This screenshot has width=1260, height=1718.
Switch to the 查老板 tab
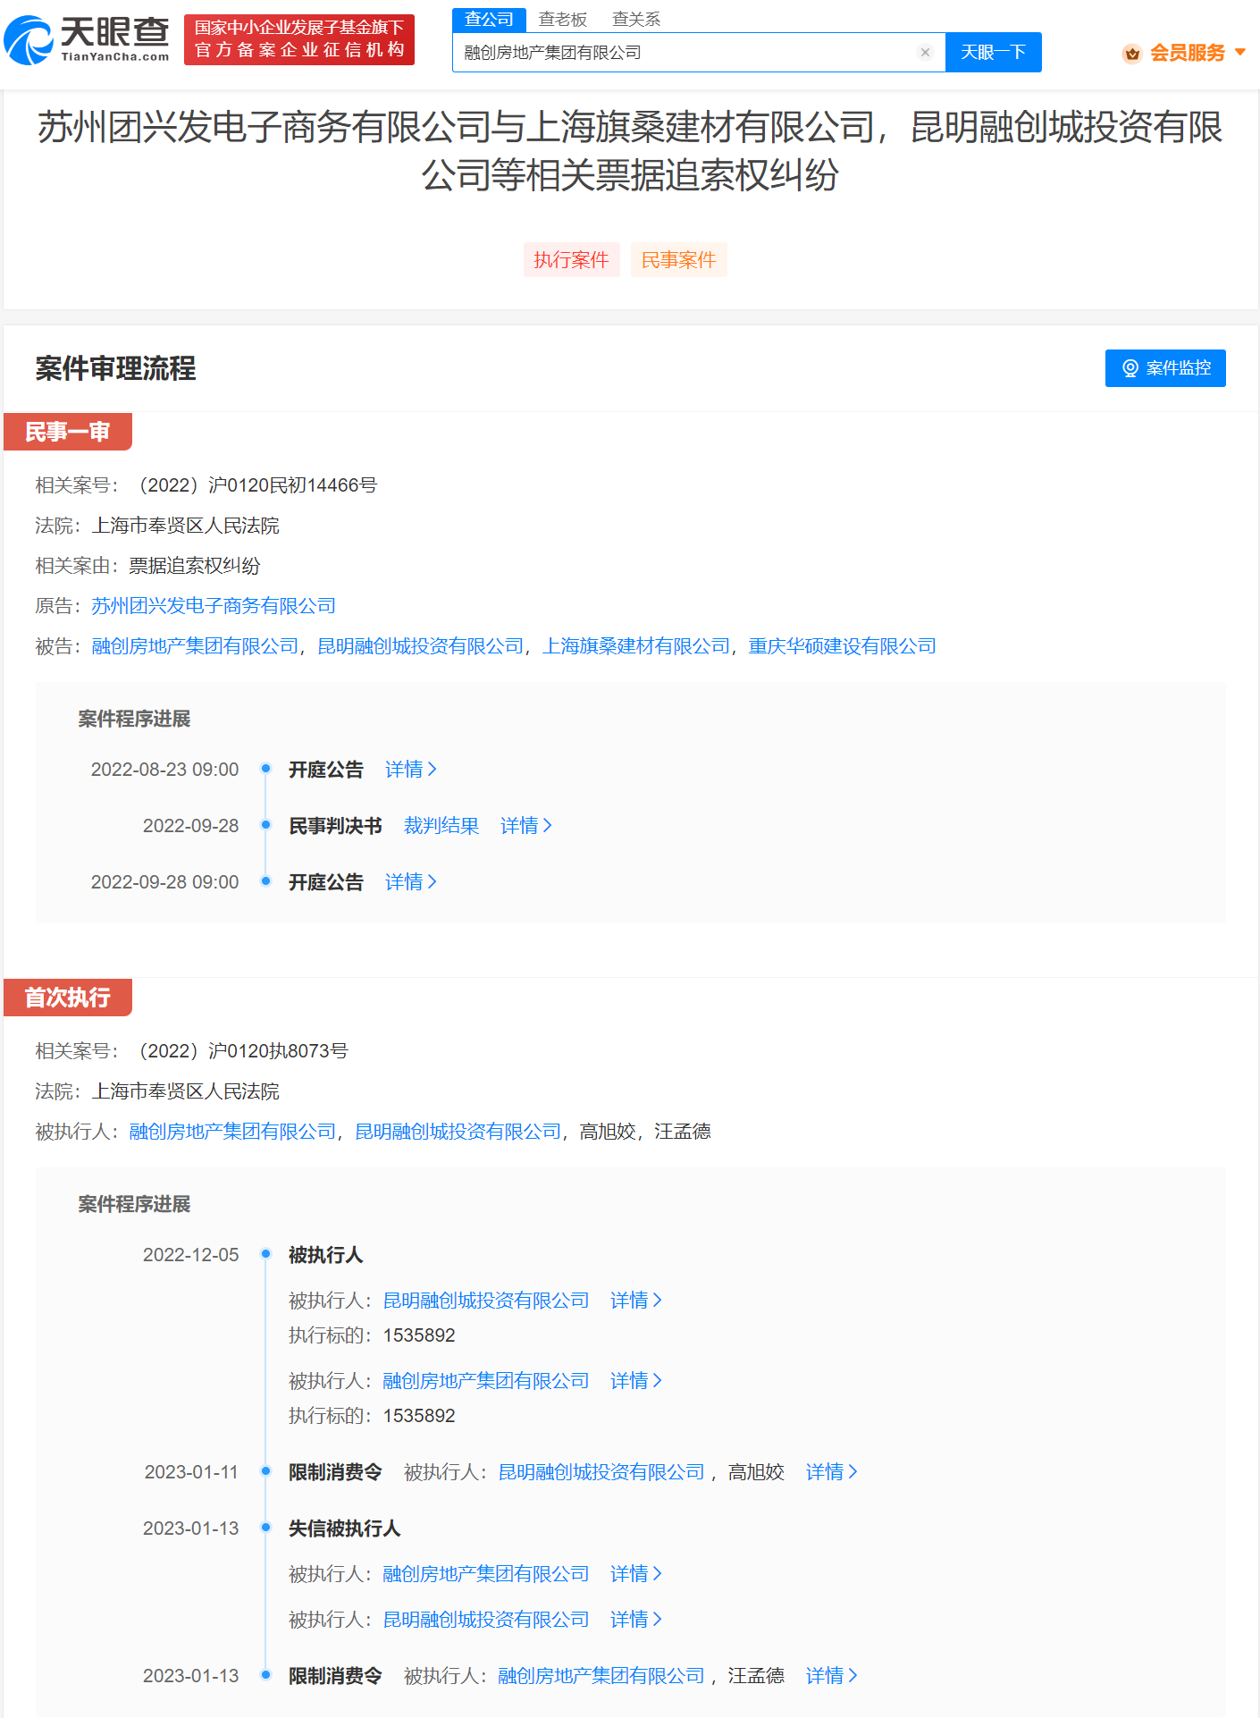click(x=562, y=20)
